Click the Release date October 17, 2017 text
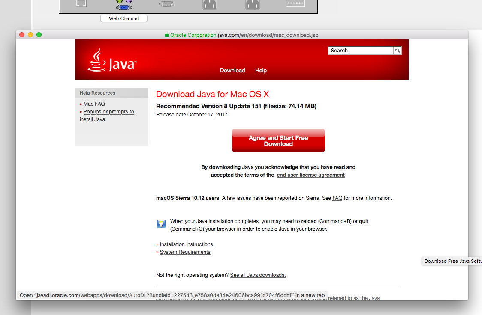This screenshot has width=482, height=315. coord(192,114)
